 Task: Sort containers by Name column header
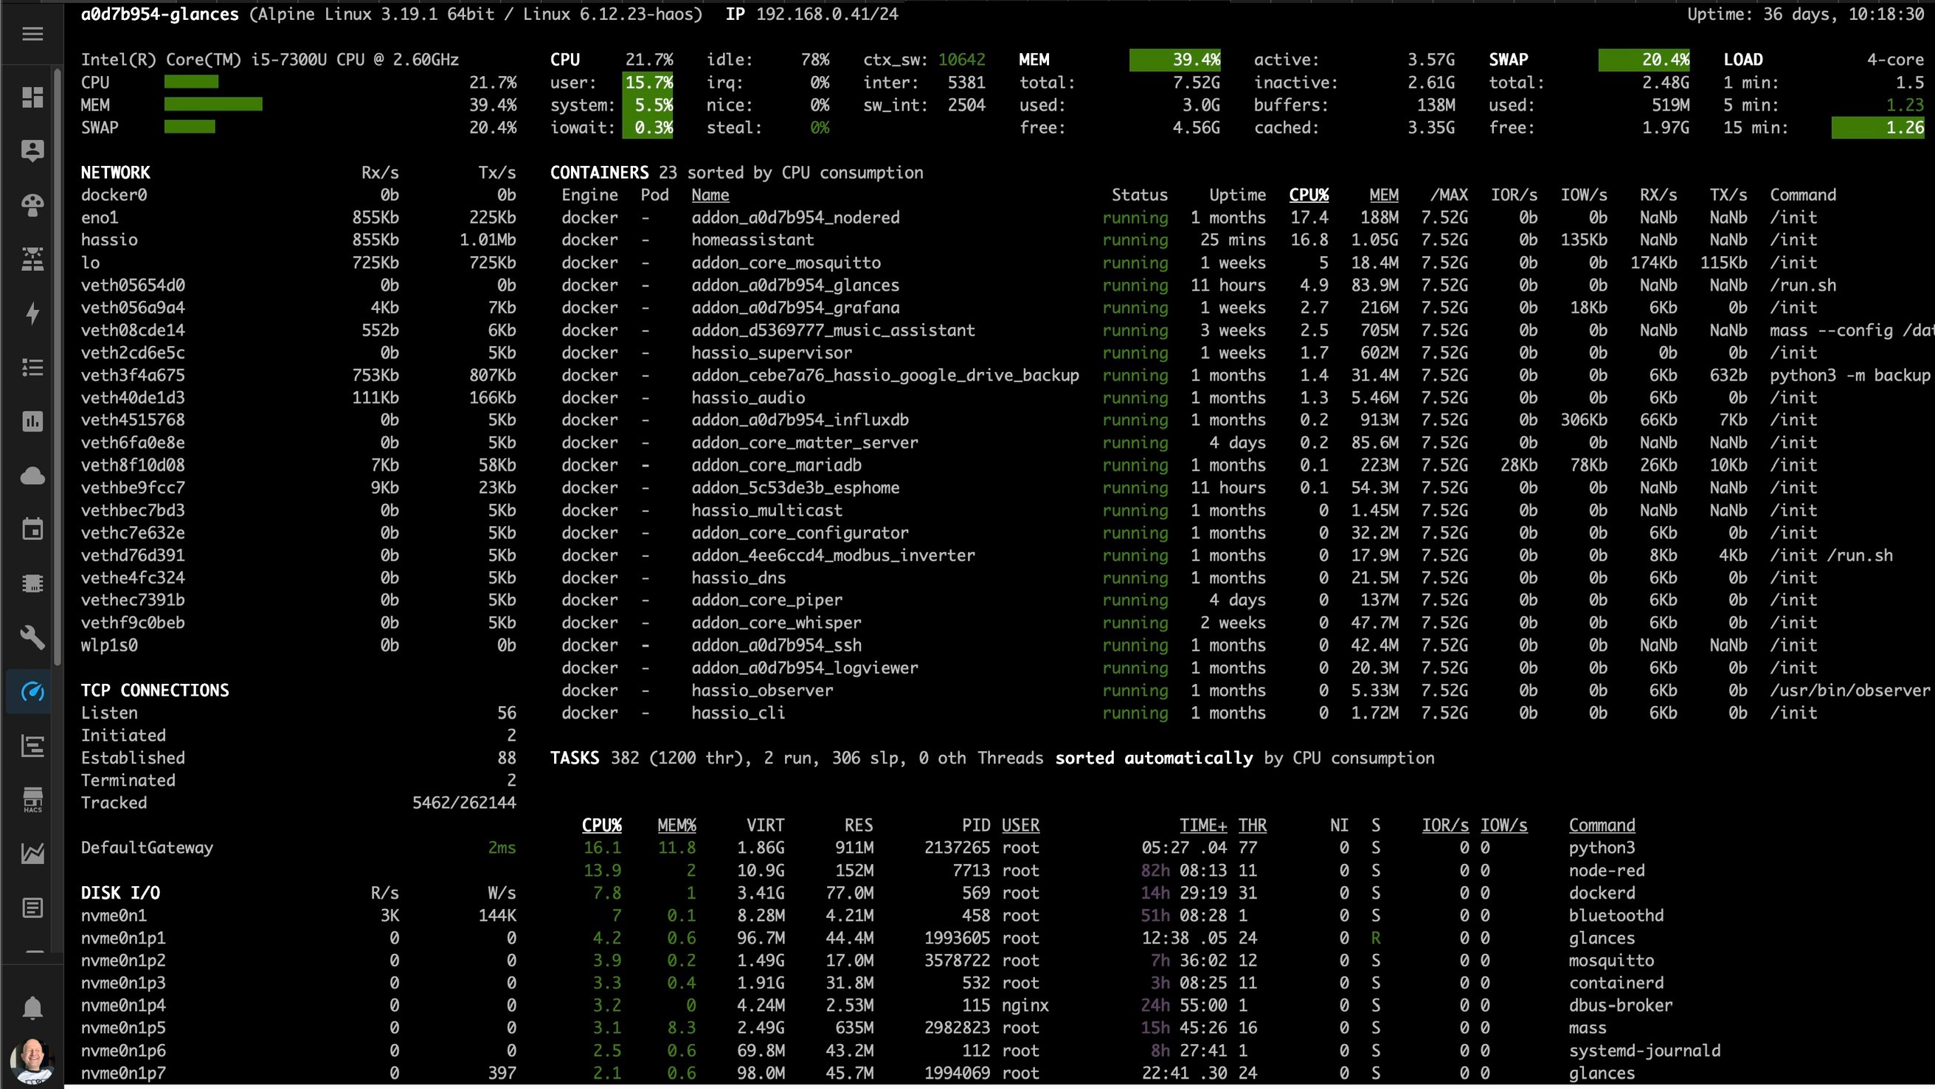click(710, 196)
